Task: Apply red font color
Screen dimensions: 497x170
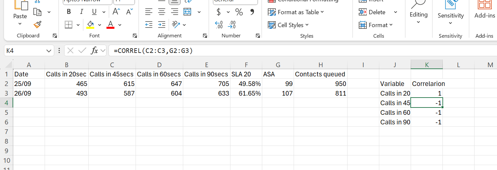Action: coord(110,25)
